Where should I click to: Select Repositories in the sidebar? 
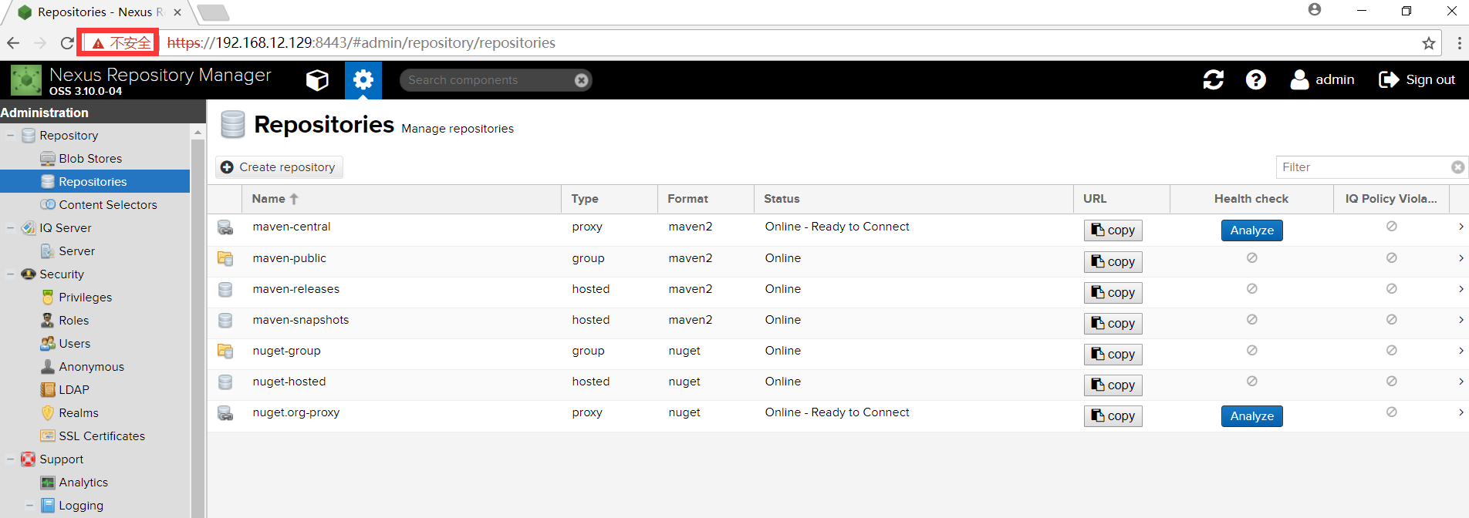click(95, 182)
